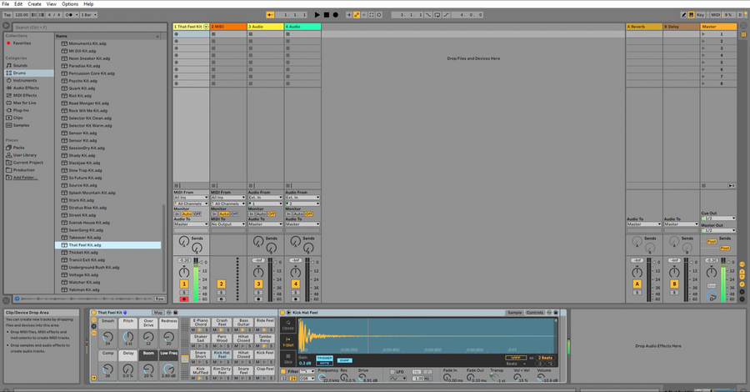Select the 2 MIDI track header

(228, 27)
